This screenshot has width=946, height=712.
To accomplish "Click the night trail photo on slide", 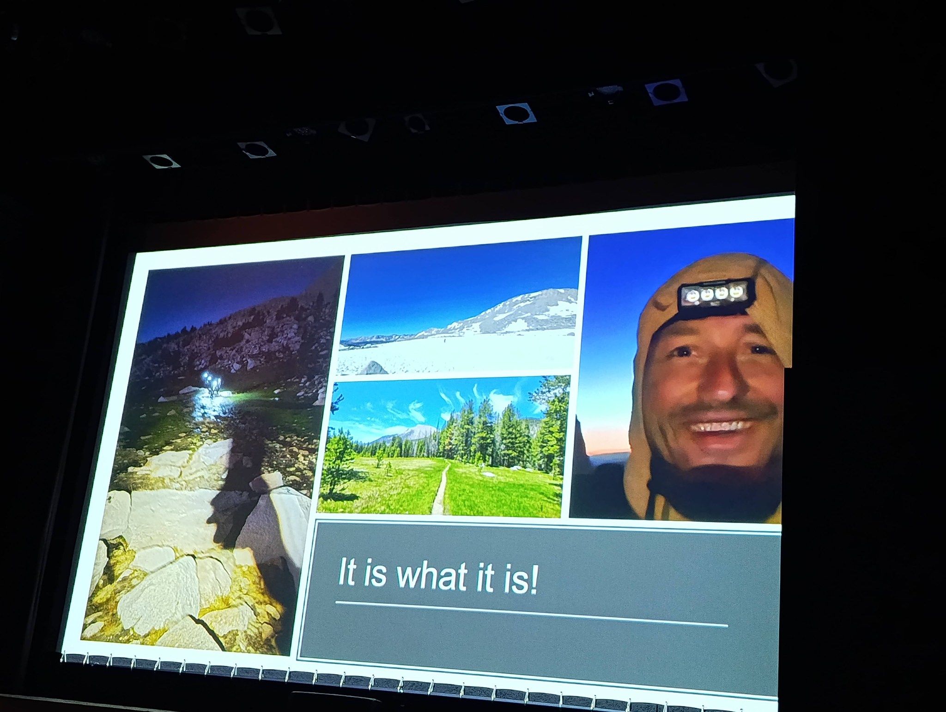I will pos(212,457).
